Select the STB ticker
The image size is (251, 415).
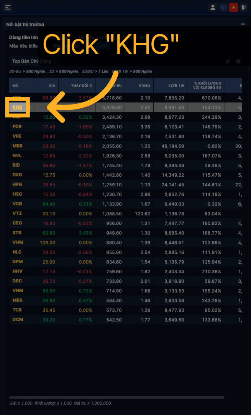click(17, 232)
